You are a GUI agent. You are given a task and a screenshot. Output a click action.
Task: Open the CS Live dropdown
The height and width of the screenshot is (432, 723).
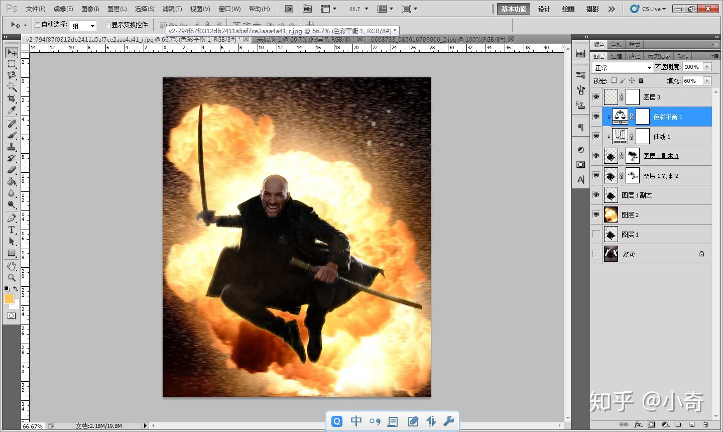pos(649,9)
